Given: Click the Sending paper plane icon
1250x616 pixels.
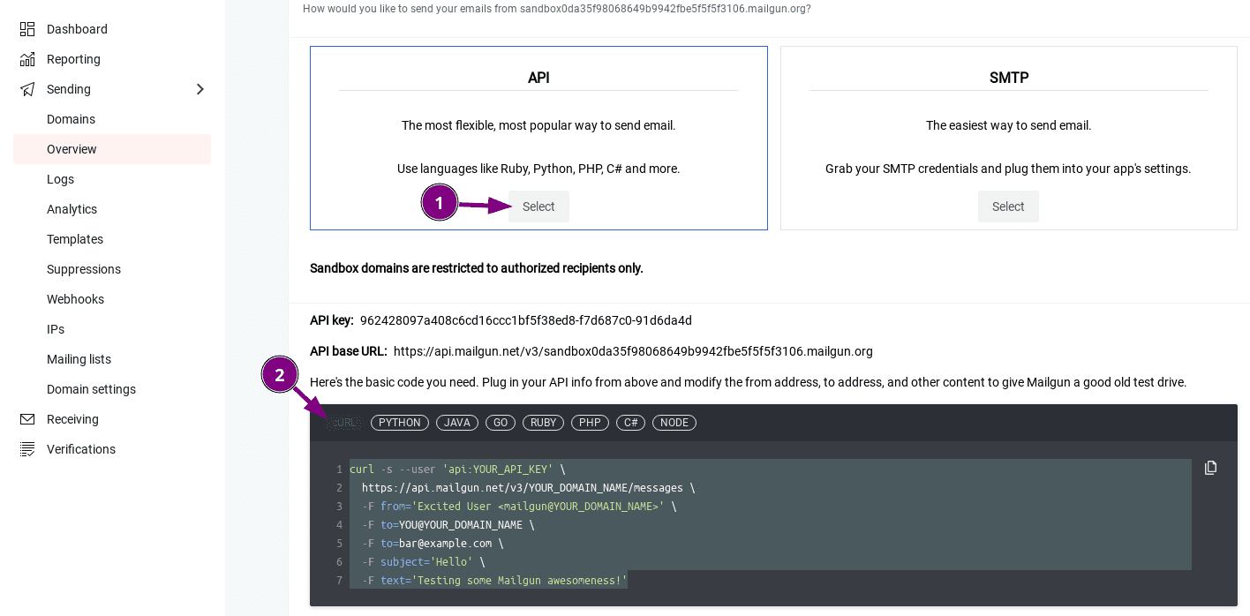Looking at the screenshot, I should (27, 89).
